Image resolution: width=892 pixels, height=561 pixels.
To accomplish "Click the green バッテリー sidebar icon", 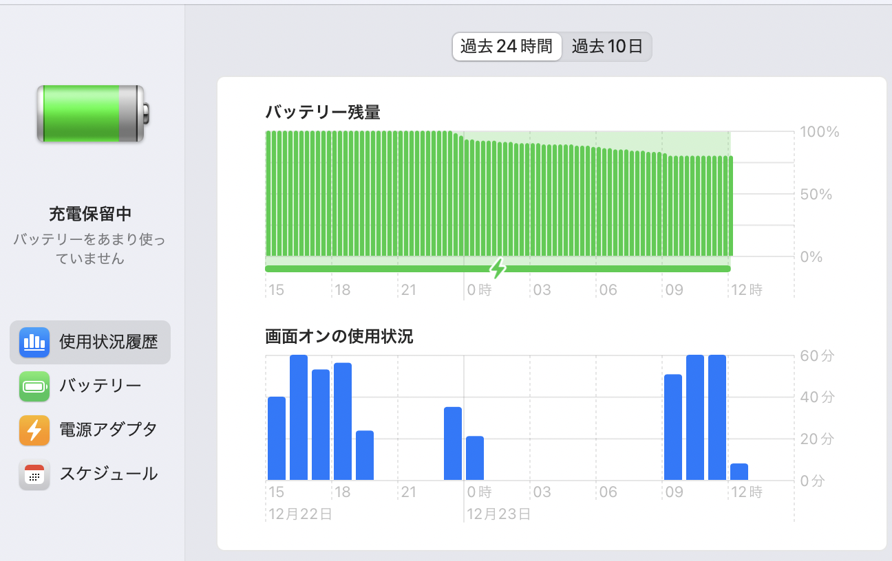I will coord(34,386).
